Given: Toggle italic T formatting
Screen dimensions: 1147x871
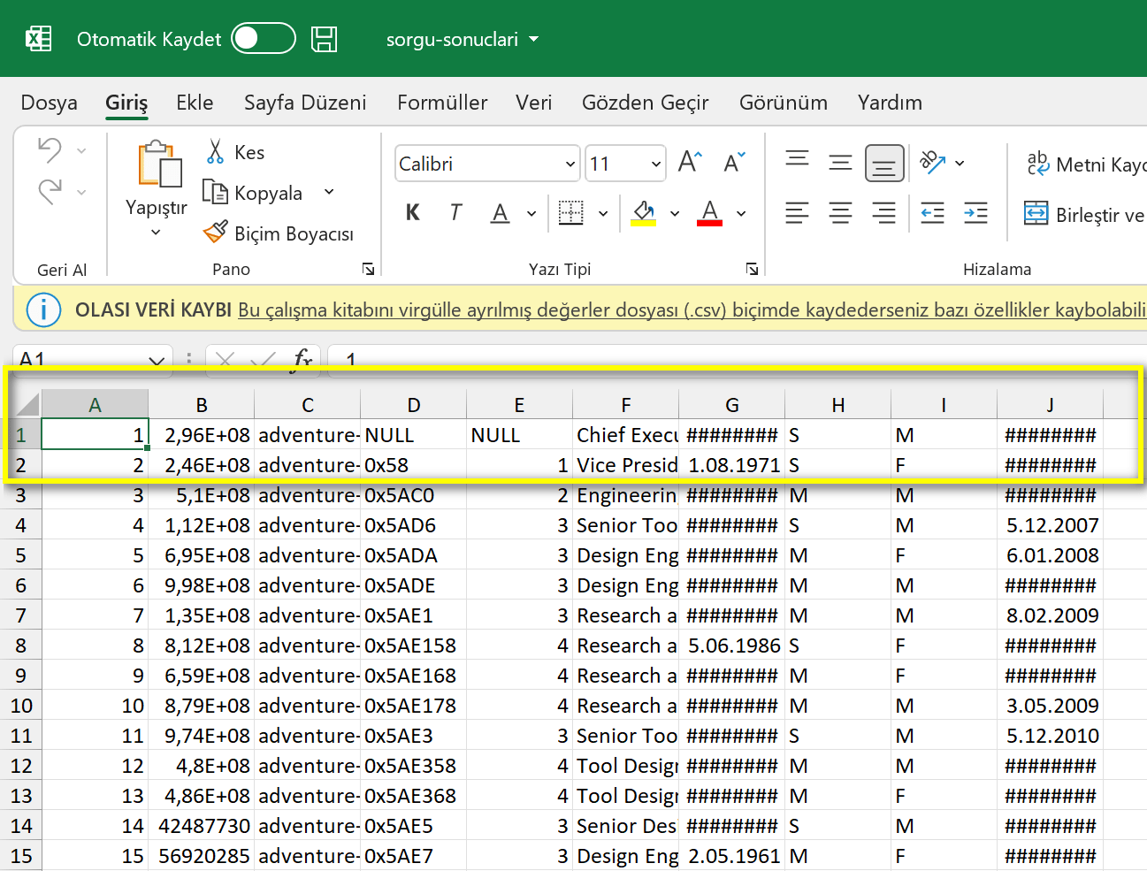Looking at the screenshot, I should [x=455, y=212].
